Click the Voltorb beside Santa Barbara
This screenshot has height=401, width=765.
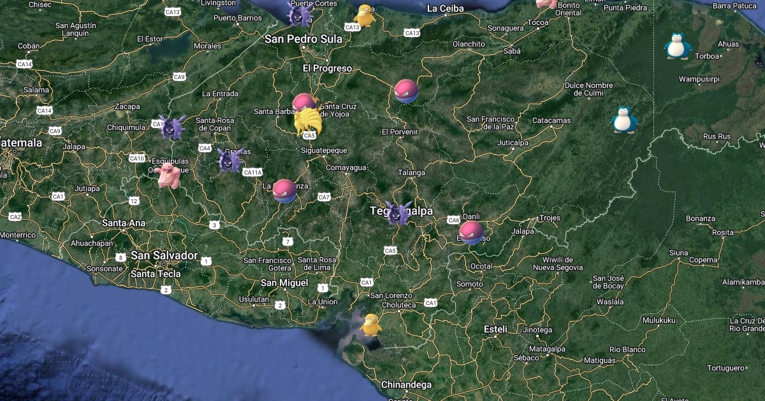tap(302, 104)
